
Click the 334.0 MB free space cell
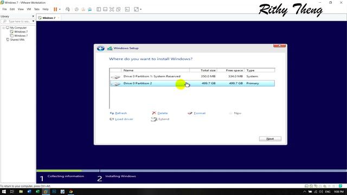point(235,76)
